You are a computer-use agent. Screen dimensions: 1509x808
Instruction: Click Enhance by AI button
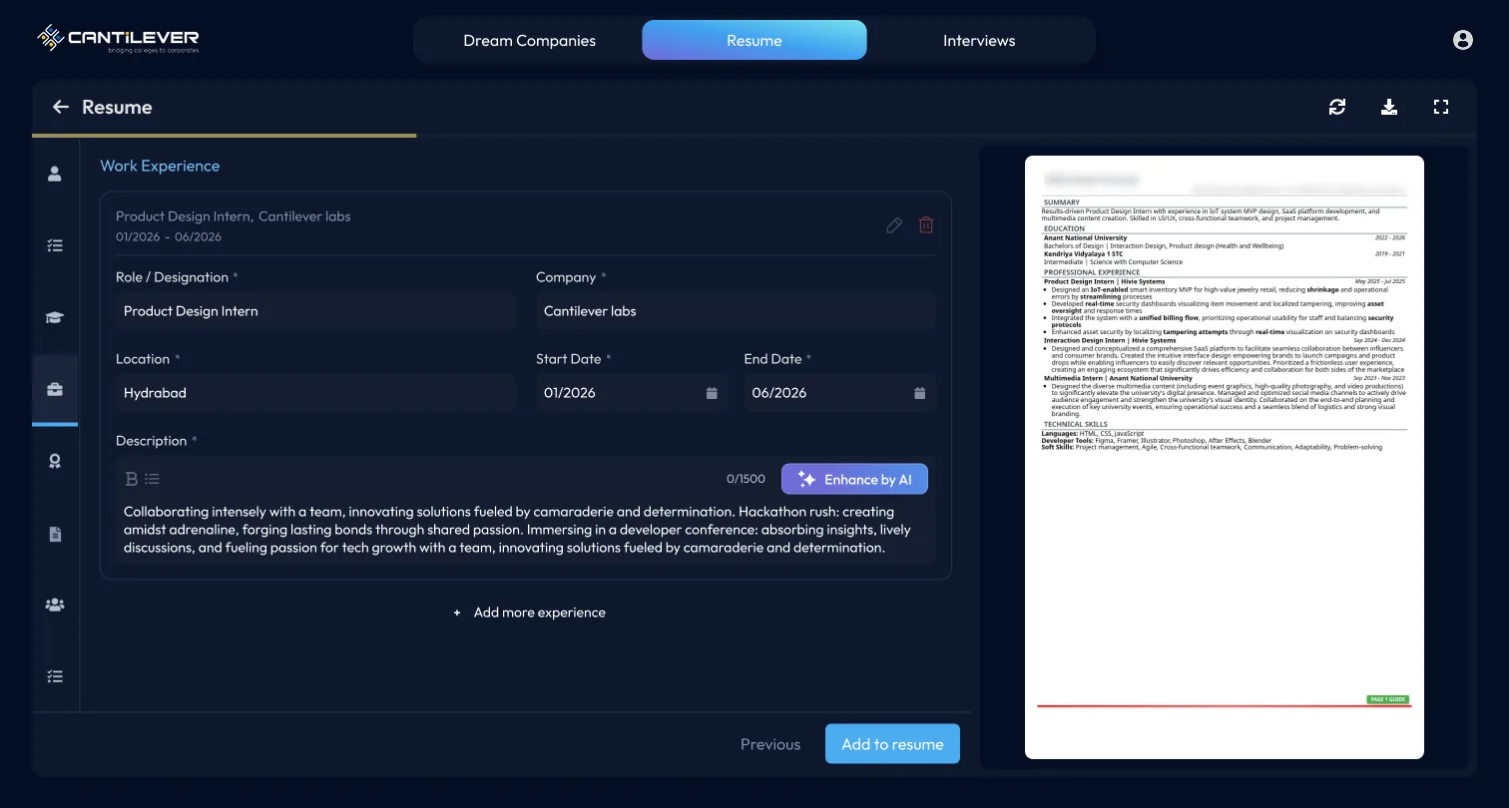coord(854,479)
